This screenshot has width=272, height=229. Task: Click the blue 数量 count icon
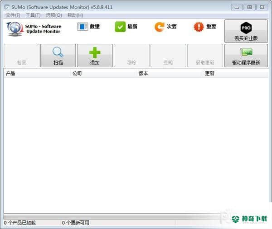[x=83, y=27]
